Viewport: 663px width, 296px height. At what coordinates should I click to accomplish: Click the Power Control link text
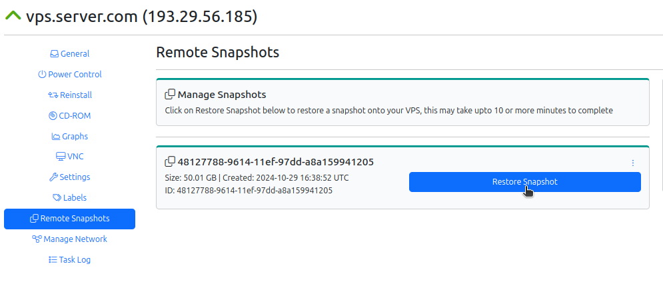click(x=75, y=75)
